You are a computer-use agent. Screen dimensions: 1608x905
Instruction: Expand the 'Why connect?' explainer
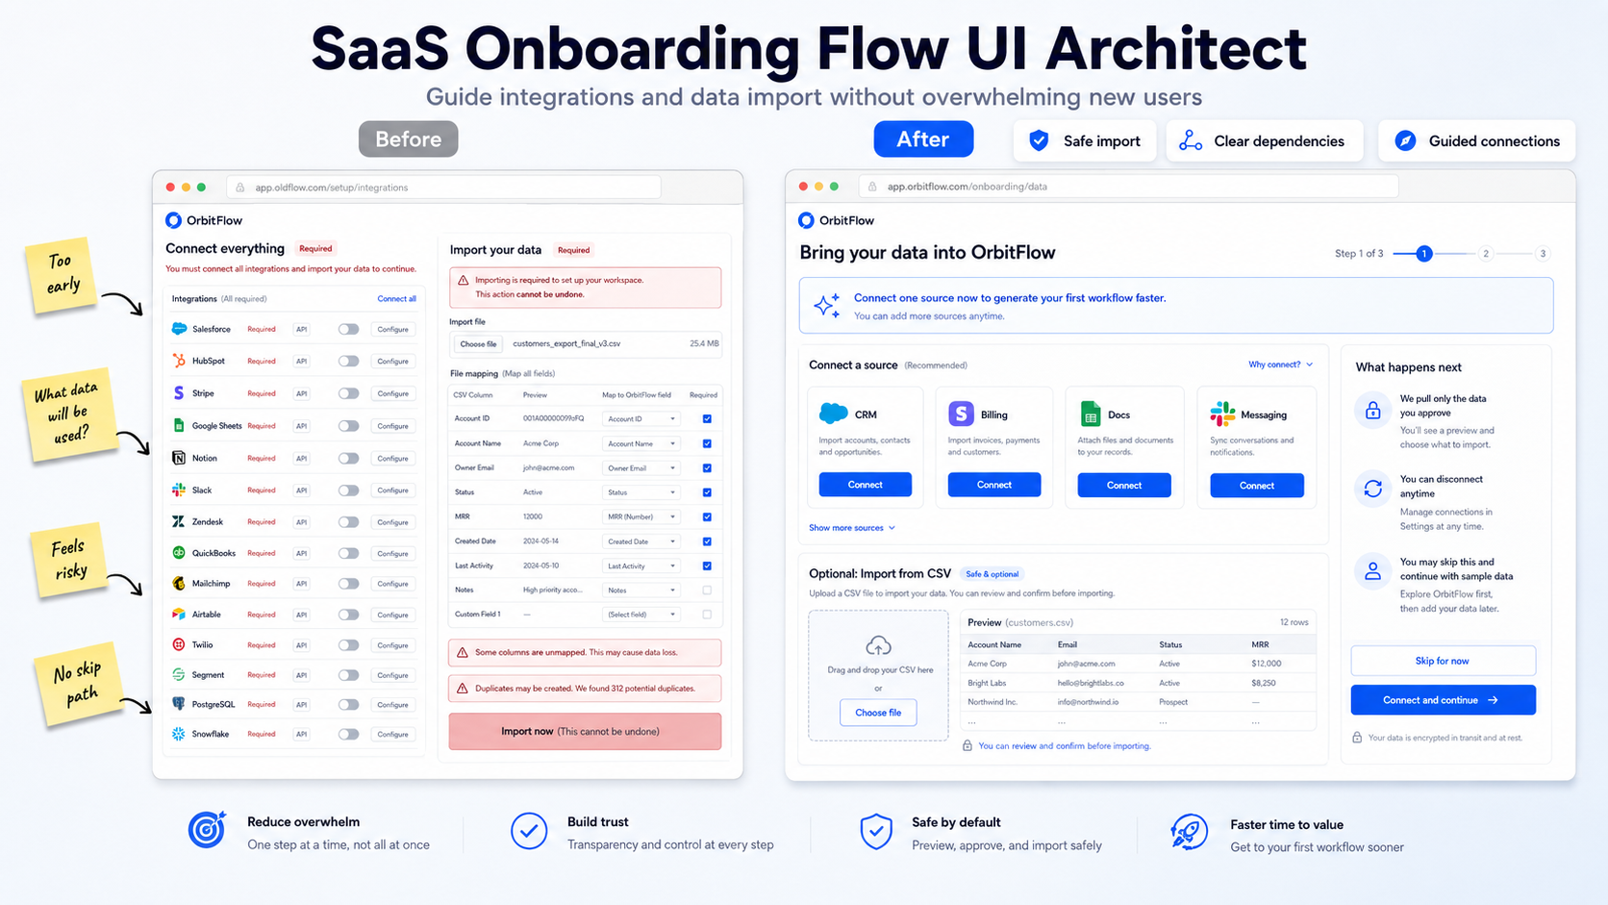tap(1281, 365)
